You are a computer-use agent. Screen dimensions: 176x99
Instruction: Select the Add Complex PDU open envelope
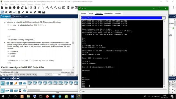click(x=44, y=12)
